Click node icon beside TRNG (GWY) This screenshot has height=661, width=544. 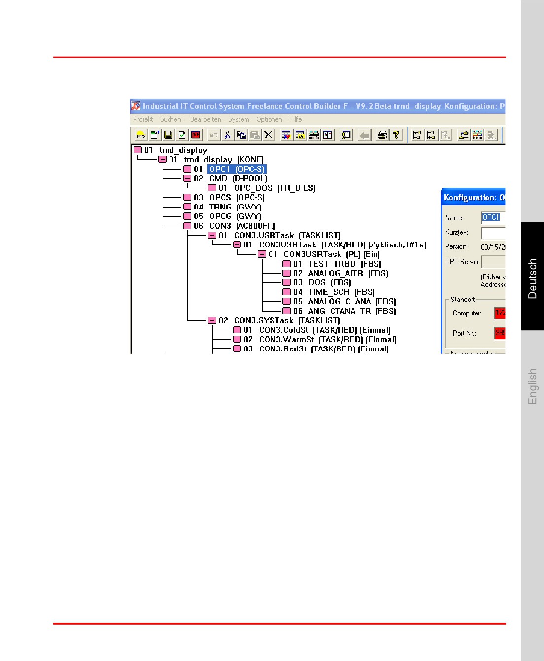187,207
